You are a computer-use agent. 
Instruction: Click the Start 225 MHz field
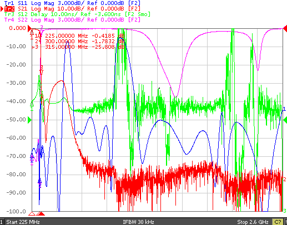(x=23, y=222)
